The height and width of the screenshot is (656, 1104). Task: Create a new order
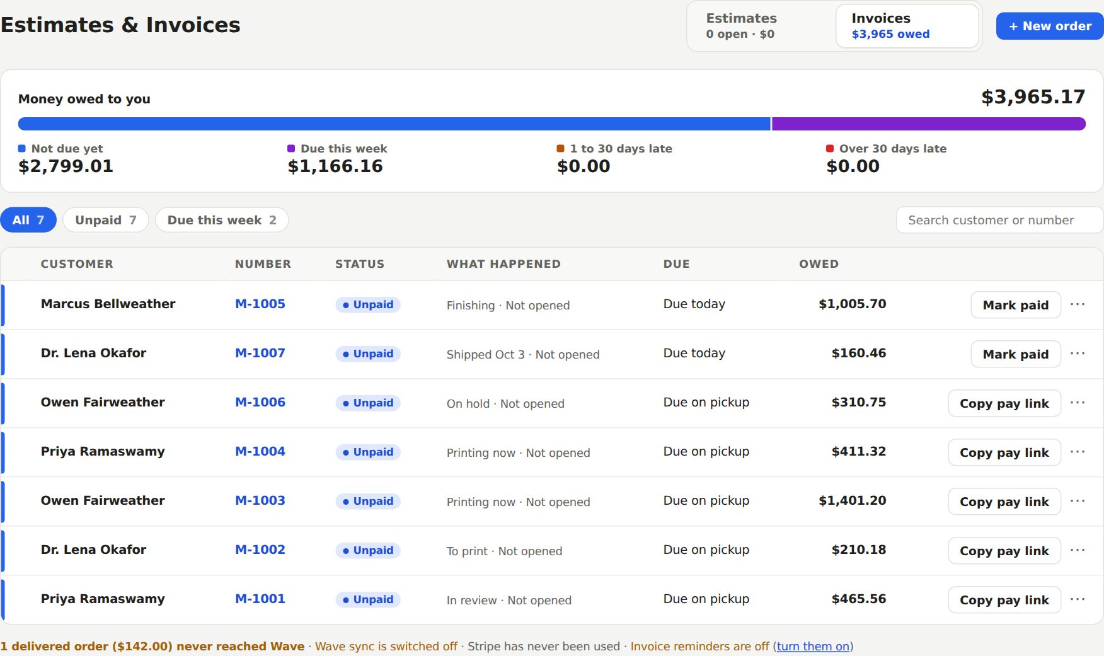tap(1050, 26)
